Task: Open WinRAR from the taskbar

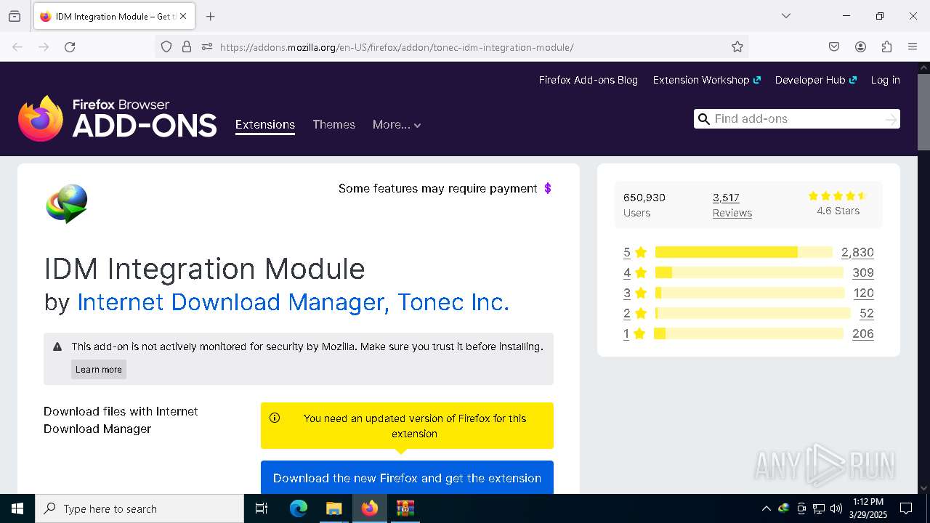Action: 405,508
